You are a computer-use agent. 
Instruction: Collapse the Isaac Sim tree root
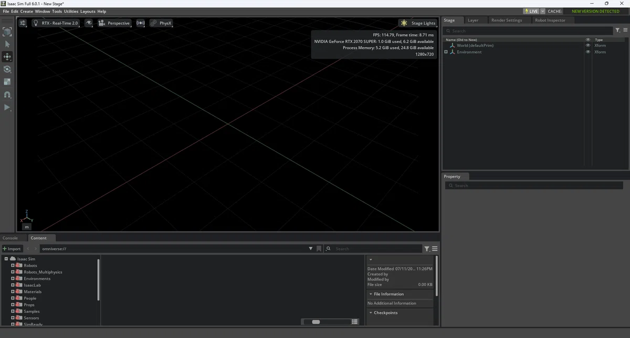(x=6, y=259)
